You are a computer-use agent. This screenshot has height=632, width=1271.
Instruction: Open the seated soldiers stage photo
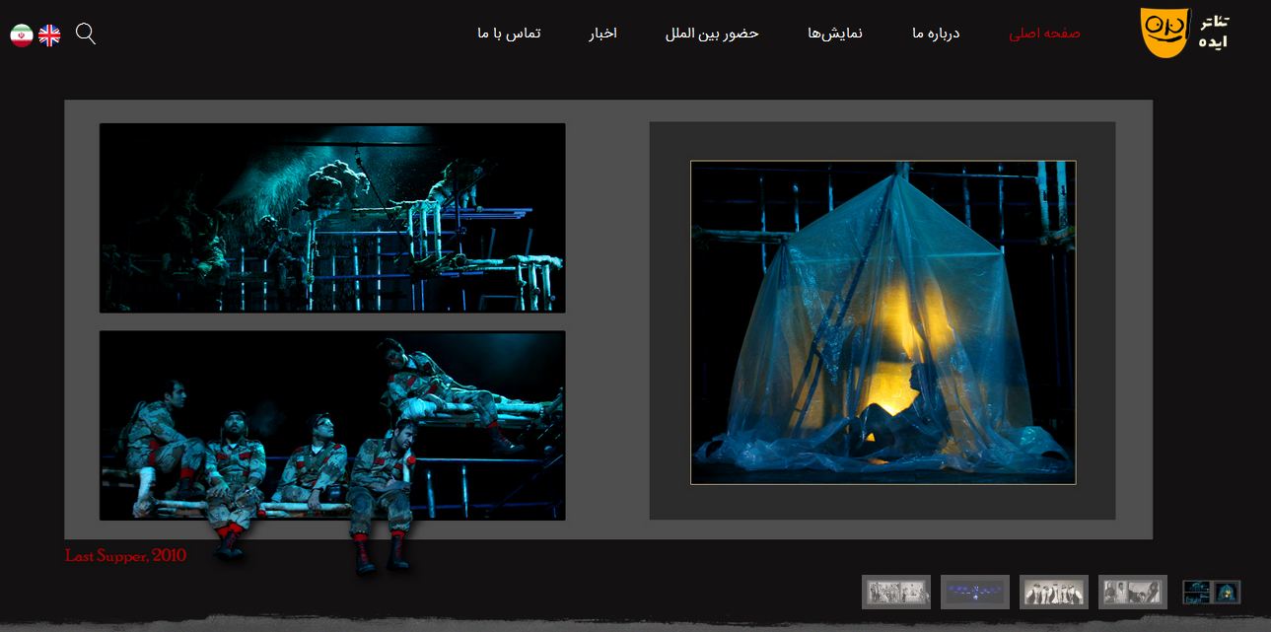(x=332, y=425)
